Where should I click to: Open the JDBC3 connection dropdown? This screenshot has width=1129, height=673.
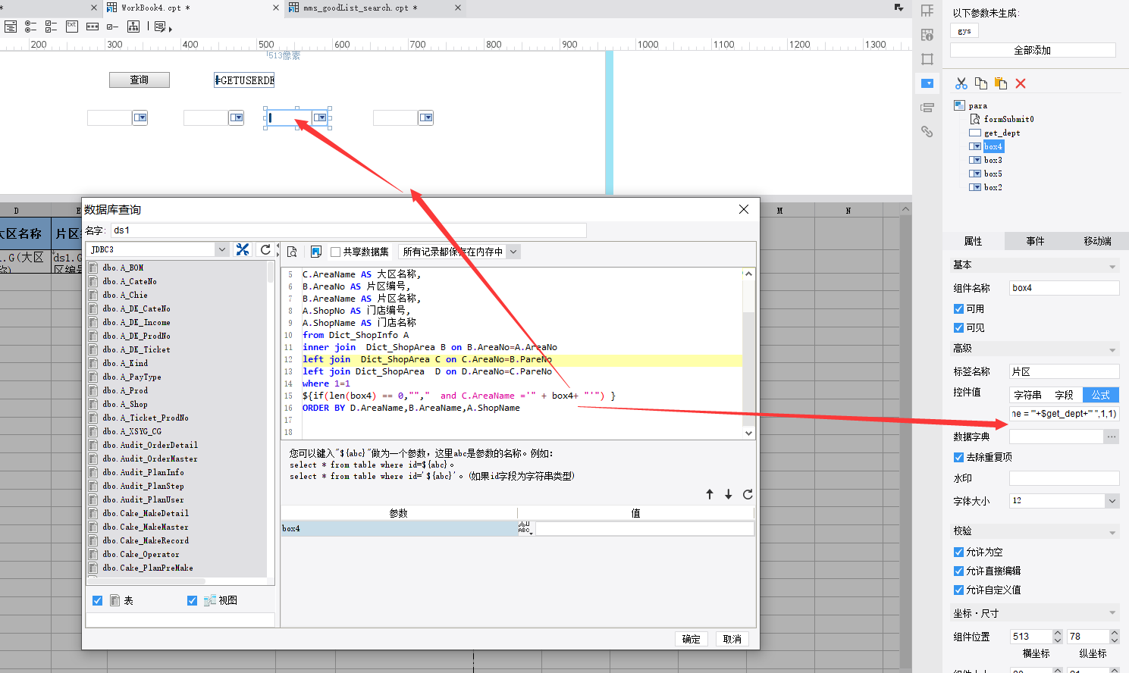tap(221, 249)
